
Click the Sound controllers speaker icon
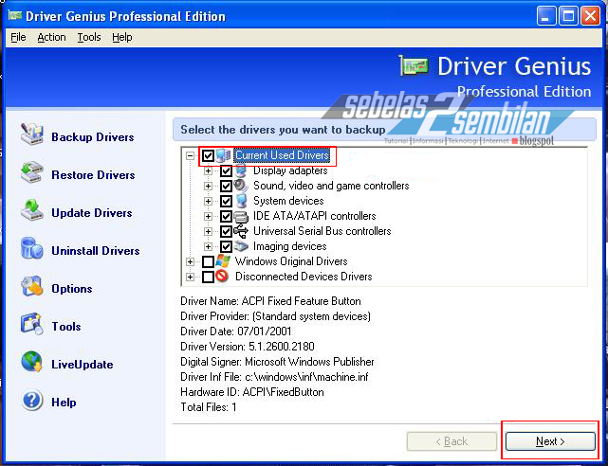click(x=241, y=186)
